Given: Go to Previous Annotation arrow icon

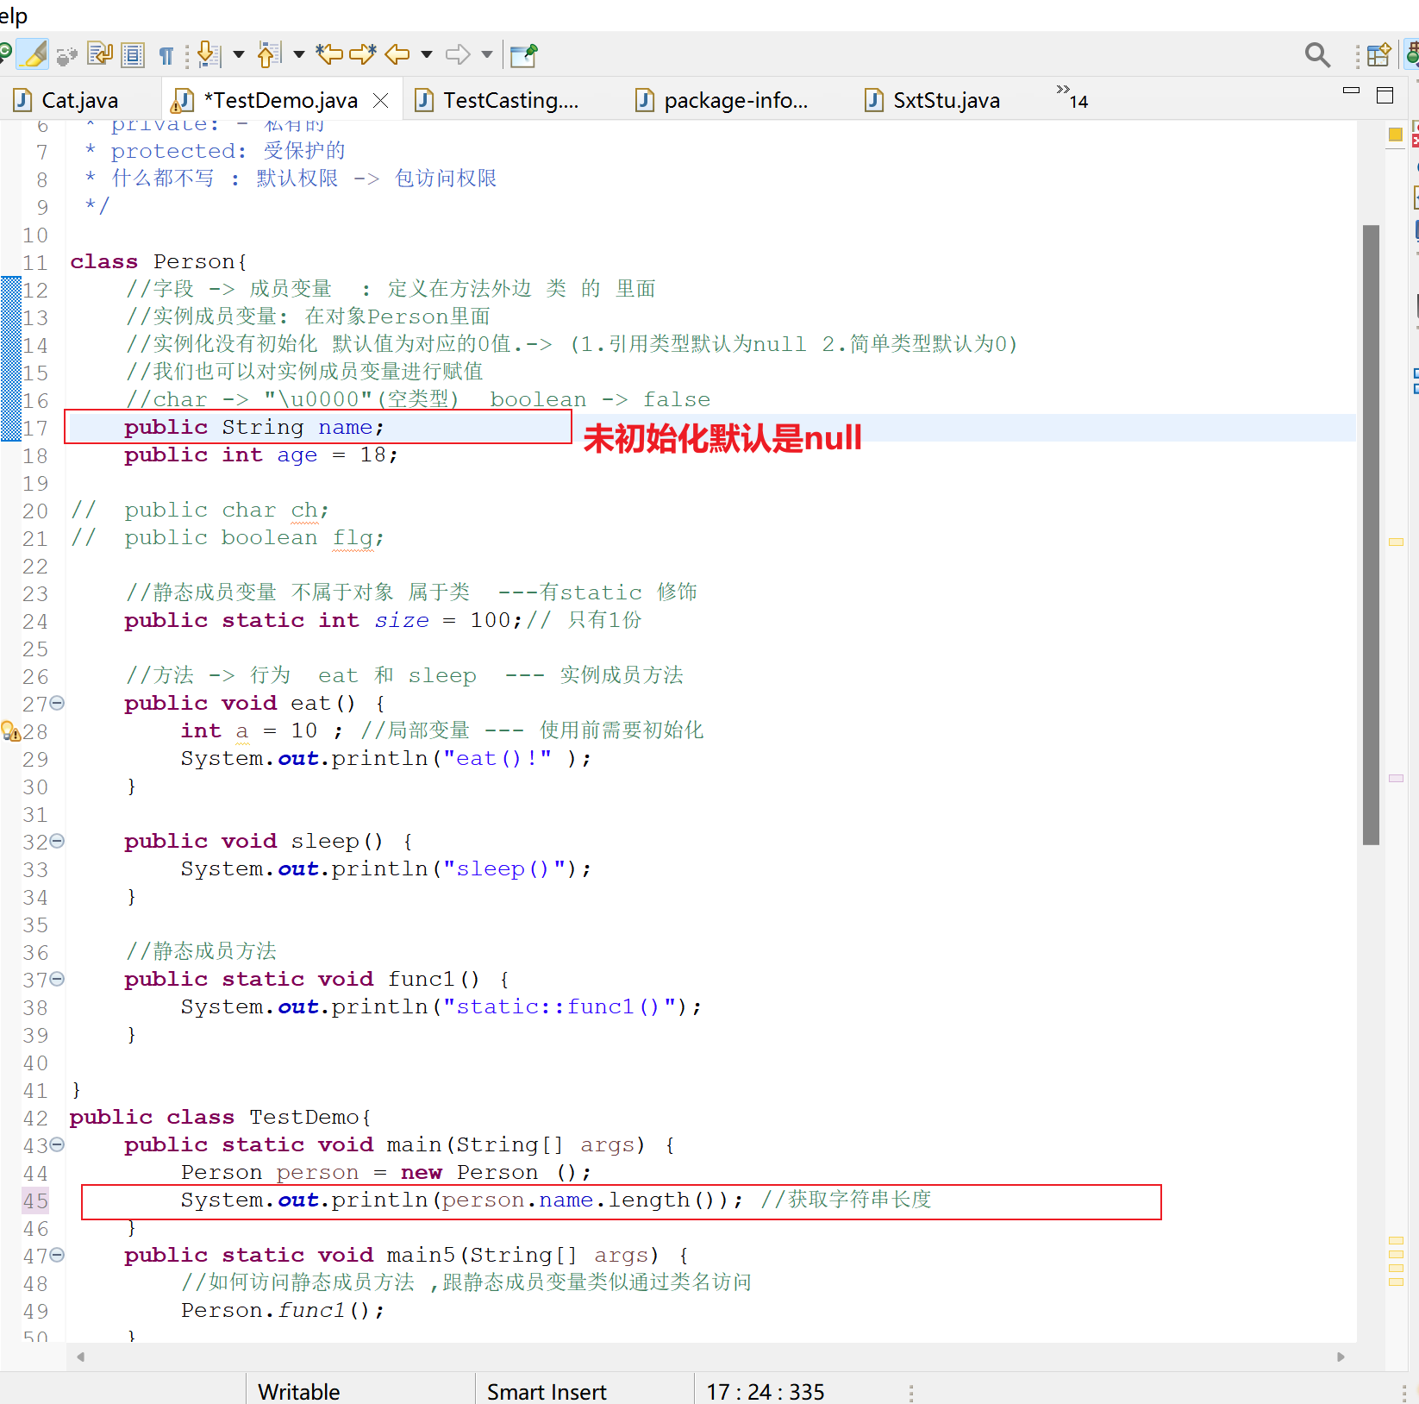Looking at the screenshot, I should coord(269,55).
